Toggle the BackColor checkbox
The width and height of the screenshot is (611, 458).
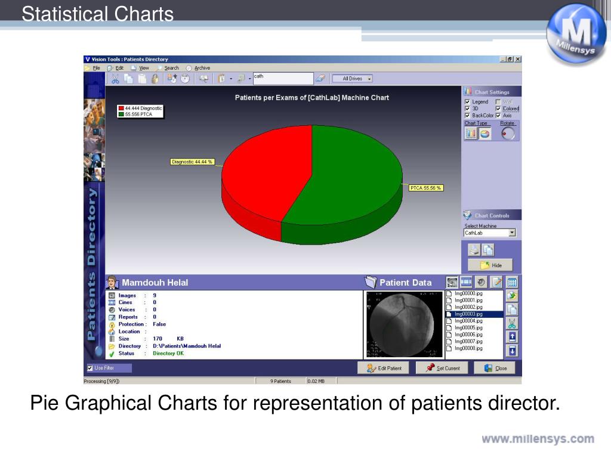point(467,116)
